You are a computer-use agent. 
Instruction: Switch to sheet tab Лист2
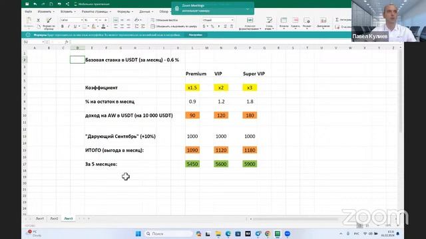[x=54, y=218]
